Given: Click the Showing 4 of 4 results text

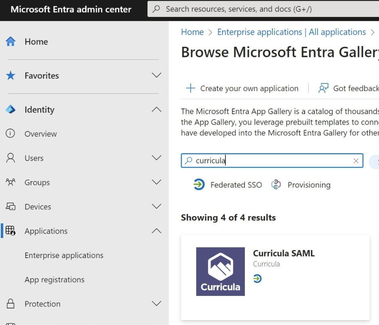Looking at the screenshot, I should (228, 218).
